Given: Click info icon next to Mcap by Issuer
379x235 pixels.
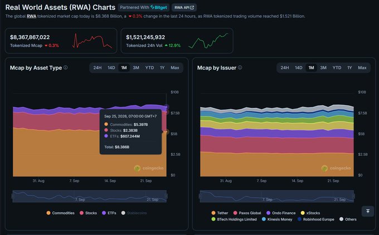Looking at the screenshot, I should (240, 67).
